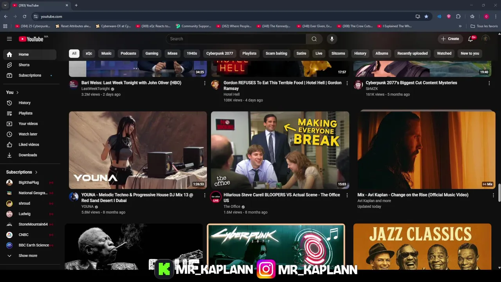The width and height of the screenshot is (501, 282).
Task: Play the YOUNA desert DJ mix thumbnail
Action: 138,150
